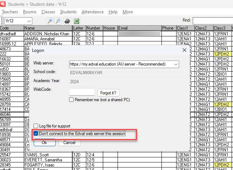Click the email cell for ADDISON
233x170 pixels.
pyautogui.click(x=140, y=34)
